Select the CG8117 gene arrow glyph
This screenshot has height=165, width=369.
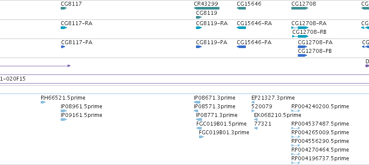click(64, 8)
